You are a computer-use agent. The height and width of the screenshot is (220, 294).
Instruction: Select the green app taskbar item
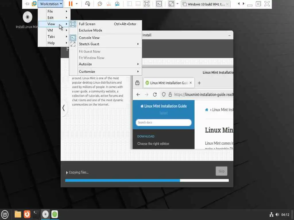click(x=55, y=214)
